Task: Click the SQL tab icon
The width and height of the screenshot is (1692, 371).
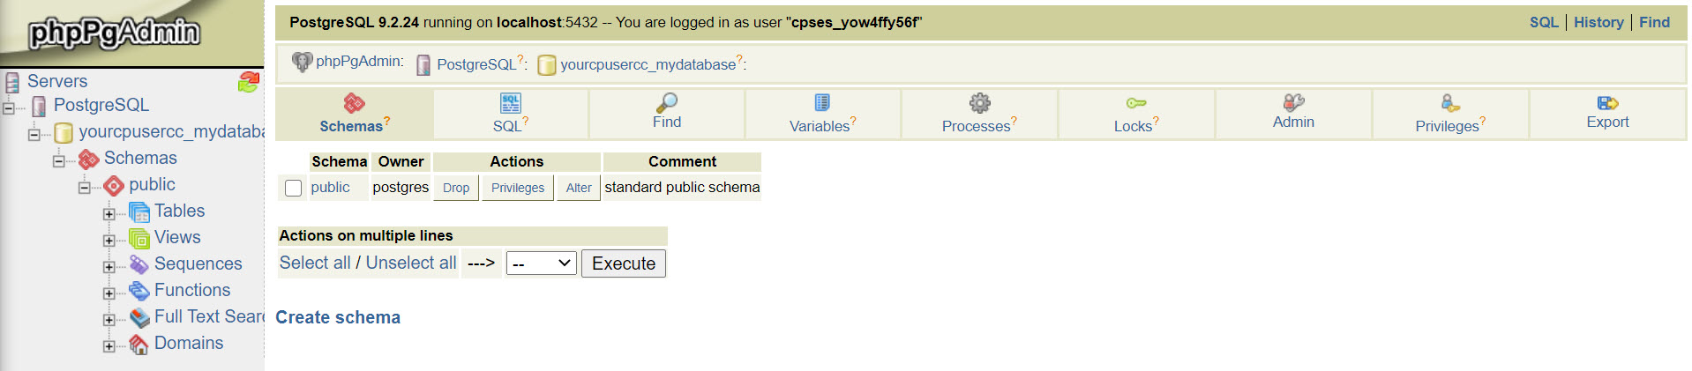Action: [x=510, y=103]
